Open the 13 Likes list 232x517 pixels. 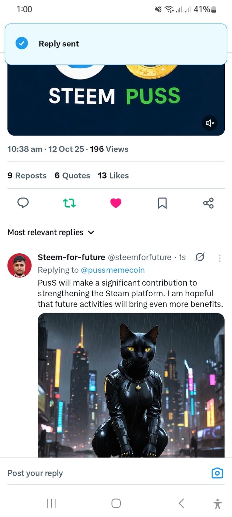(x=113, y=176)
